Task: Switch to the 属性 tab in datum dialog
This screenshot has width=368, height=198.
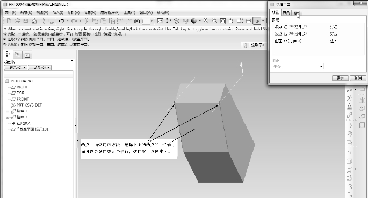Action: tap(297, 12)
